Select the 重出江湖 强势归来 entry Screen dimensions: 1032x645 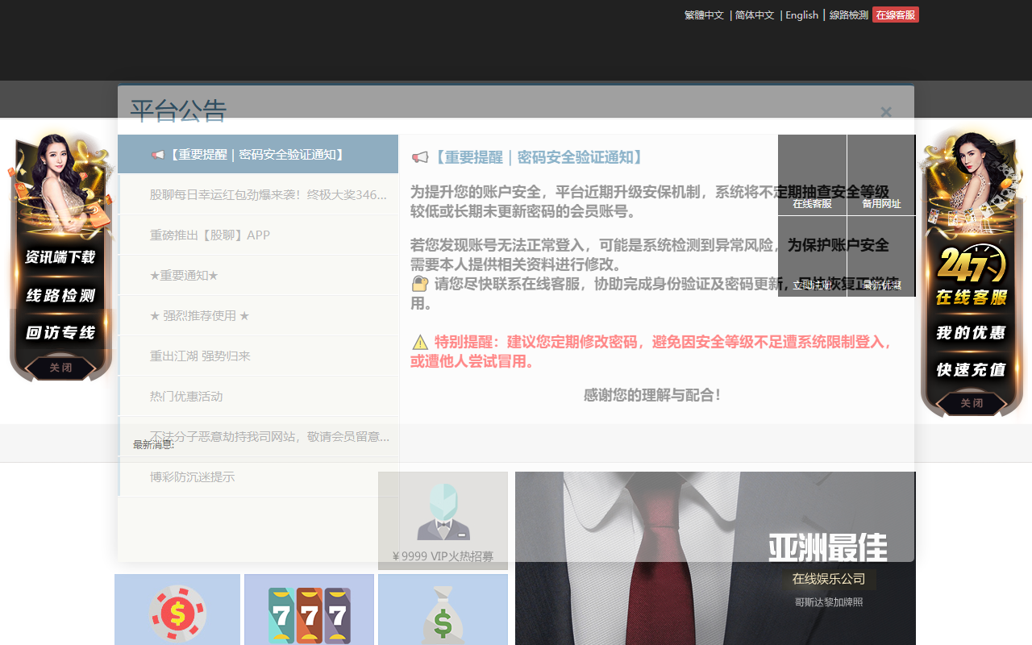258,356
